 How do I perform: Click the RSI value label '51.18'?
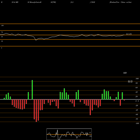click(129, 34)
